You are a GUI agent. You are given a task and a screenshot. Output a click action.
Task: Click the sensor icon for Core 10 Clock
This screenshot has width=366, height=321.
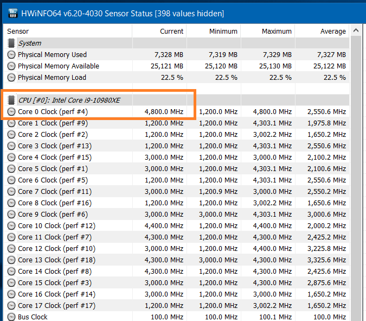click(11, 225)
